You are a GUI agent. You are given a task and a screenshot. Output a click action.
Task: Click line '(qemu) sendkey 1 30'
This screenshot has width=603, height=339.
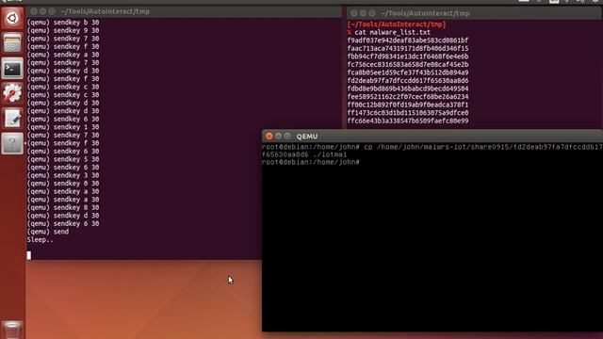(x=63, y=127)
